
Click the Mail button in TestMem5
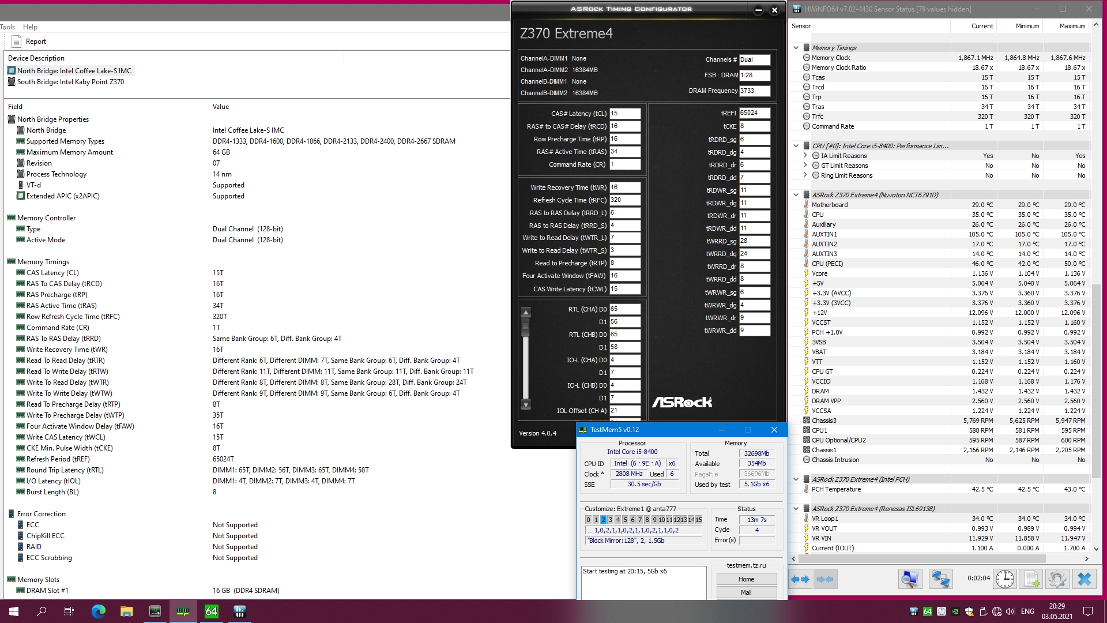click(746, 592)
